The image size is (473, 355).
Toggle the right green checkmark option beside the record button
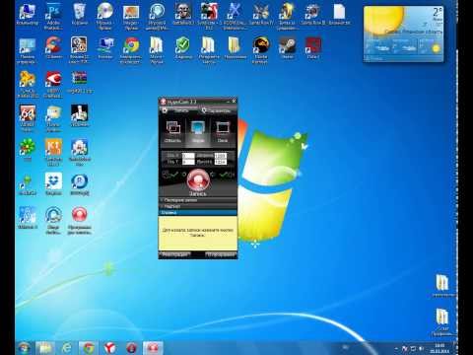tap(224, 175)
